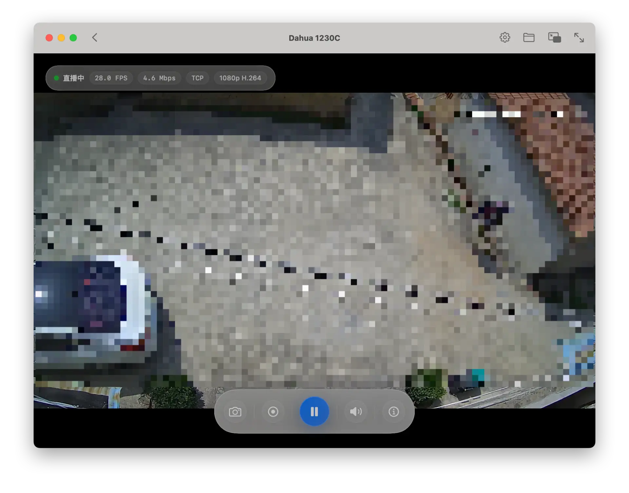Click the 1080p H.264 resolution badge
Screen dimensions: 629x493
tap(240, 78)
